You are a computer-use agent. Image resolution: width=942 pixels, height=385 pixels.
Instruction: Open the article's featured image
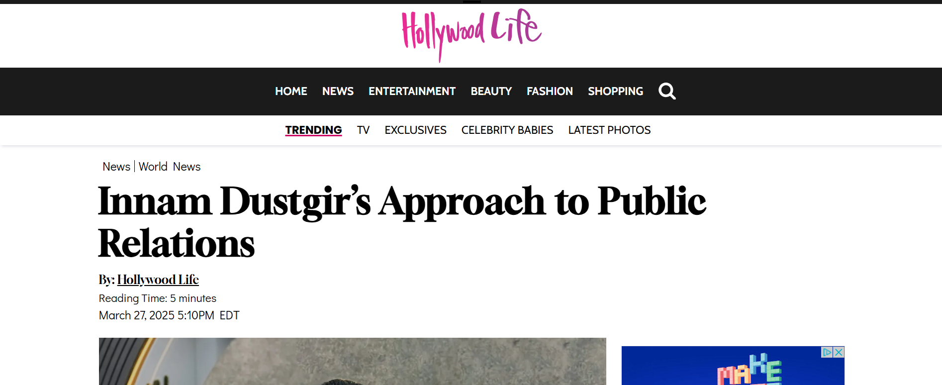click(x=352, y=361)
